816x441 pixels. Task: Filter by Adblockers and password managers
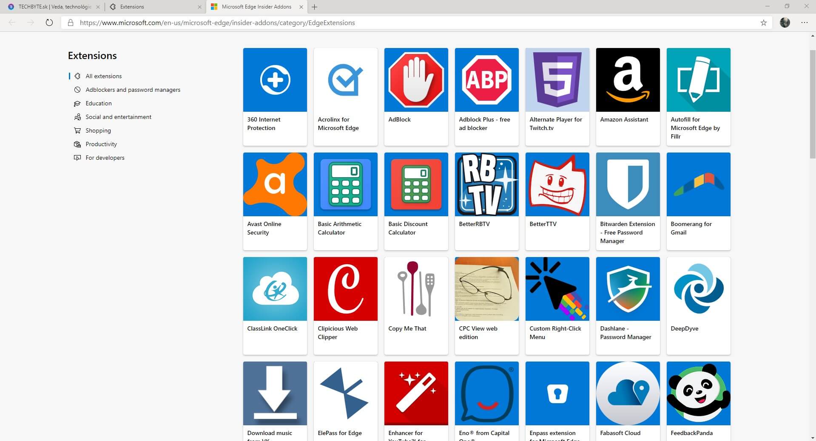point(133,90)
